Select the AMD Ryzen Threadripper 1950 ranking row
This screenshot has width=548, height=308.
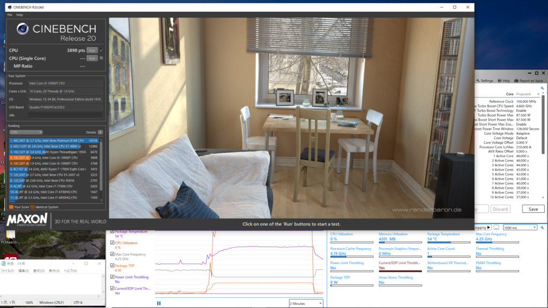point(54,152)
